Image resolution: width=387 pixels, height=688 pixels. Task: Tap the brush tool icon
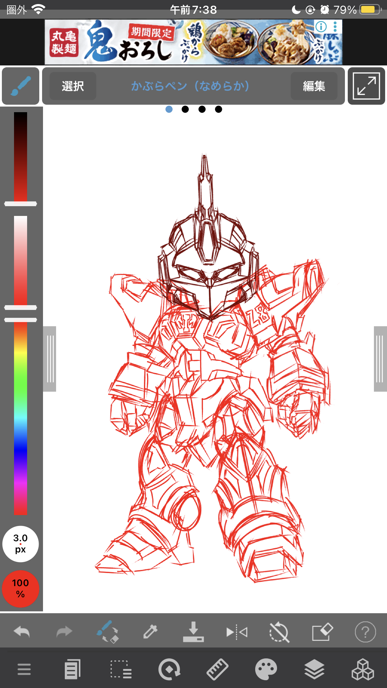point(21,86)
